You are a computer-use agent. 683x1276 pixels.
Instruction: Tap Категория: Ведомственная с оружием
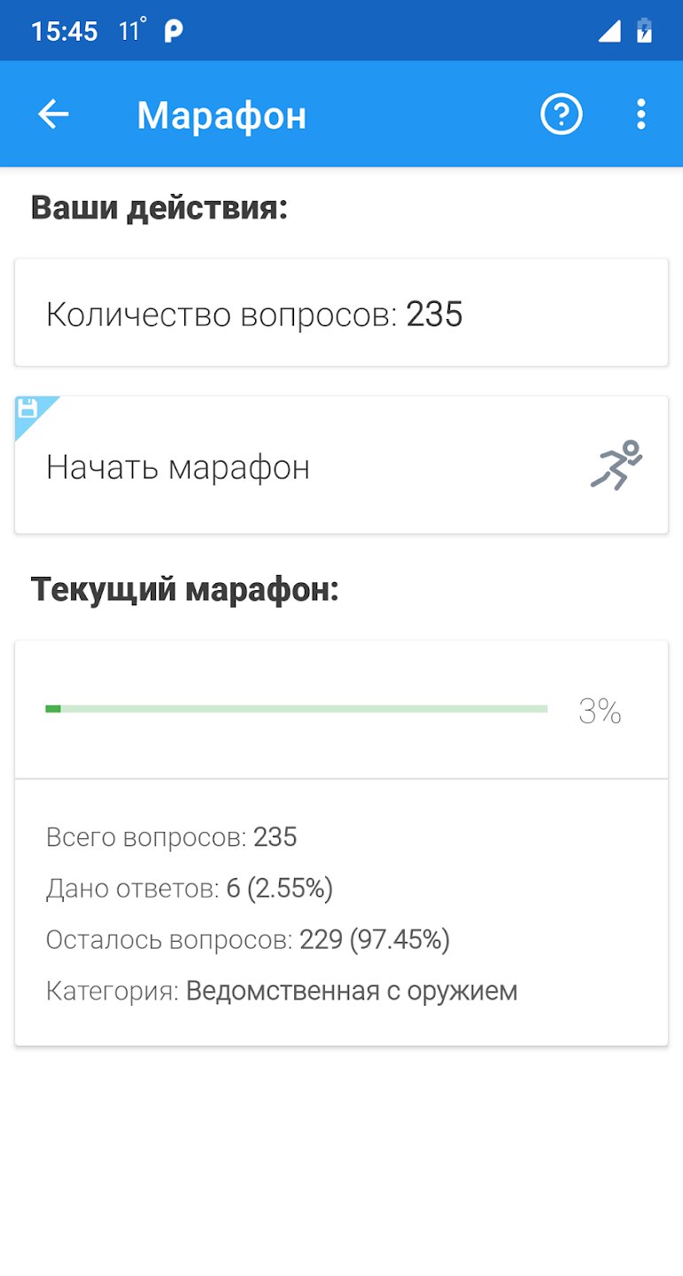point(282,991)
